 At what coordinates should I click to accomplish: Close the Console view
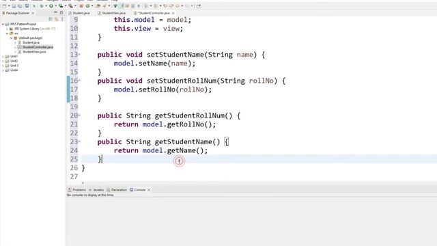(149, 190)
